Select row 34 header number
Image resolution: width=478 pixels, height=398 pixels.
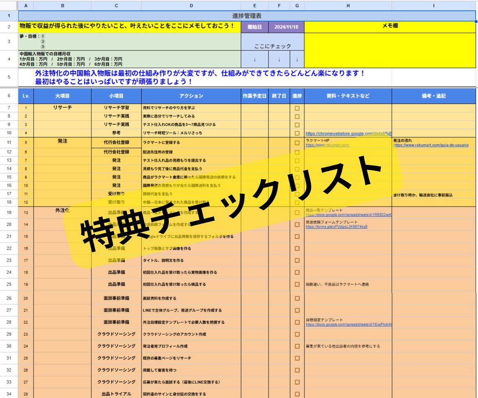(9, 394)
